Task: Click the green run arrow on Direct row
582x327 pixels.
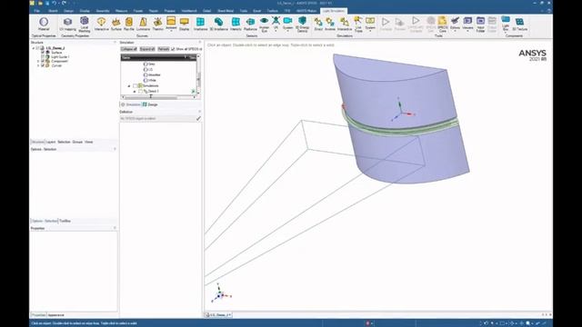Action: coord(193,91)
